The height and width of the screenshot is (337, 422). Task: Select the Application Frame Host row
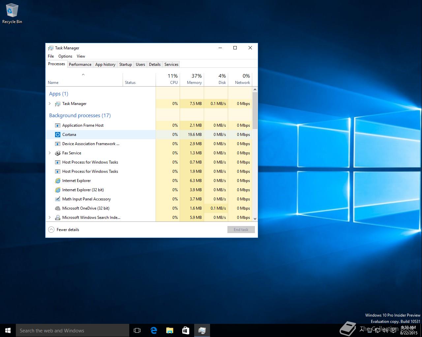[149, 125]
